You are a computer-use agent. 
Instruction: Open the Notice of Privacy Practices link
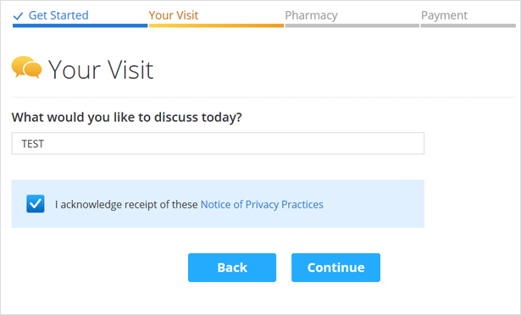(x=262, y=204)
